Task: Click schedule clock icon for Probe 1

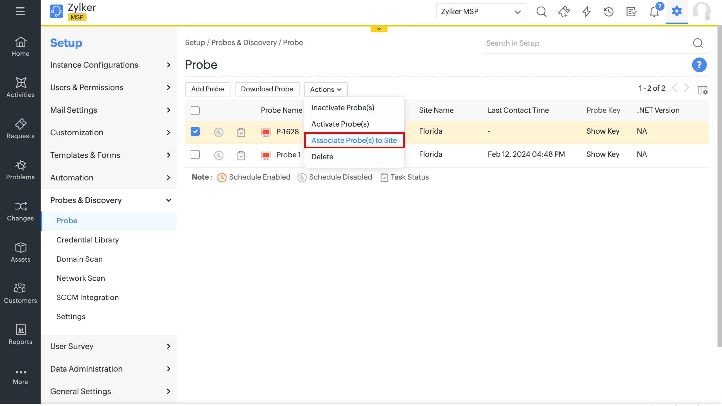Action: click(219, 155)
